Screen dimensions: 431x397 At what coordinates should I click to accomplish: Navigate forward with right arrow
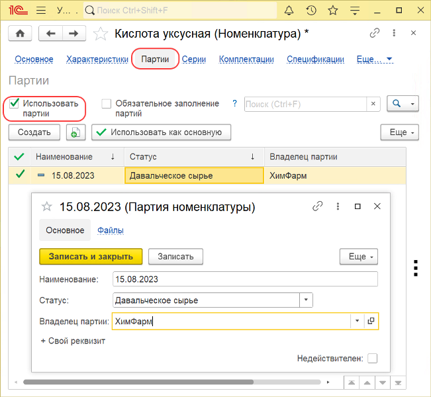73,34
